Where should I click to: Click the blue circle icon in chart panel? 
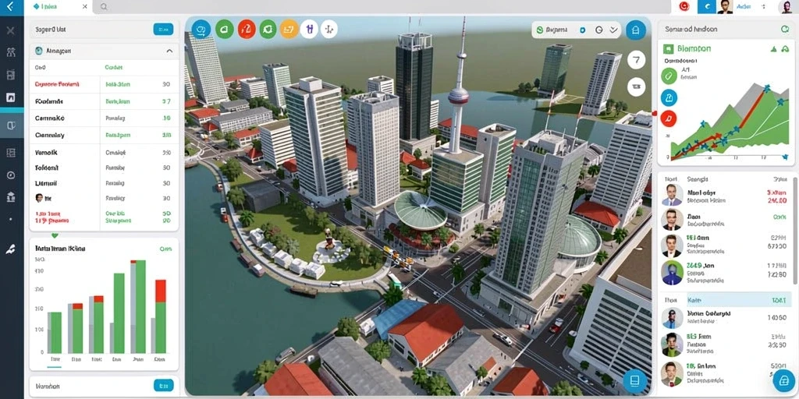(669, 97)
